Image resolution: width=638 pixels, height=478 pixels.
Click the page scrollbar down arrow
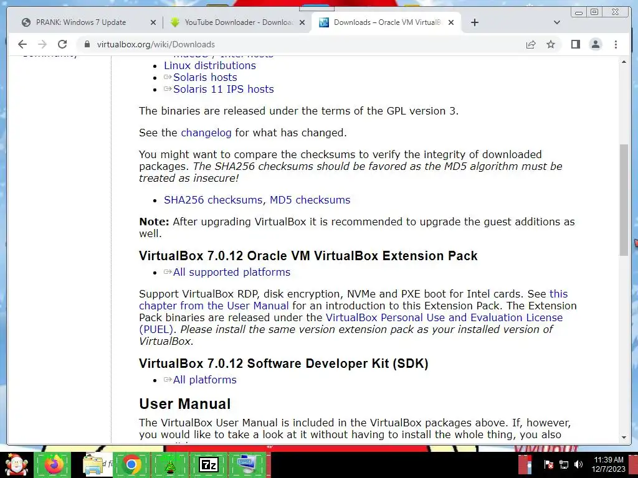click(624, 438)
